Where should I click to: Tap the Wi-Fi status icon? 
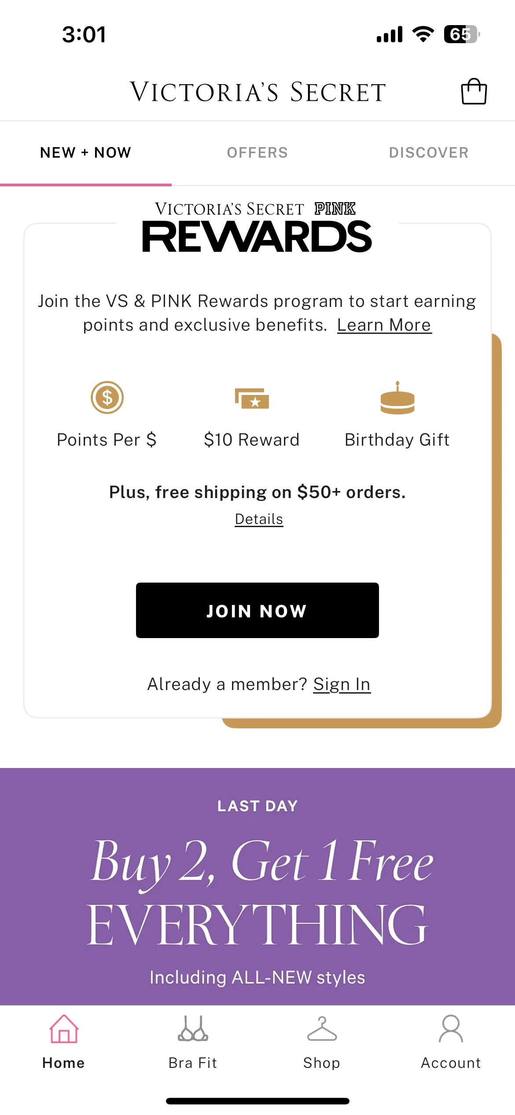point(423,34)
